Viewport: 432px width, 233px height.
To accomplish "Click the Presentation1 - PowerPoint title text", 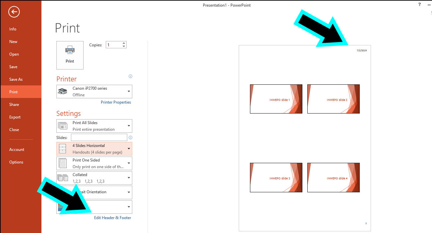I will (227, 5).
